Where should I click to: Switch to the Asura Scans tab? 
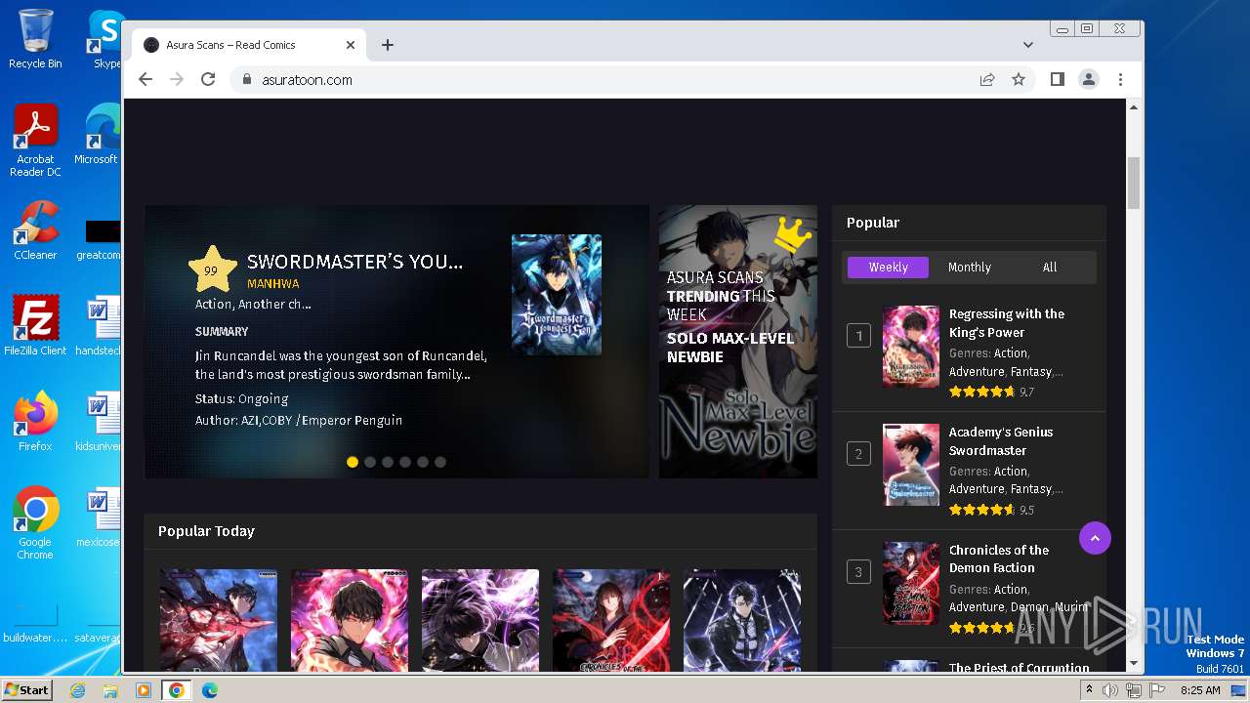pos(249,45)
